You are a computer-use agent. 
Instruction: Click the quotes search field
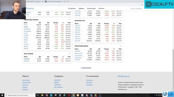pos(137,8)
